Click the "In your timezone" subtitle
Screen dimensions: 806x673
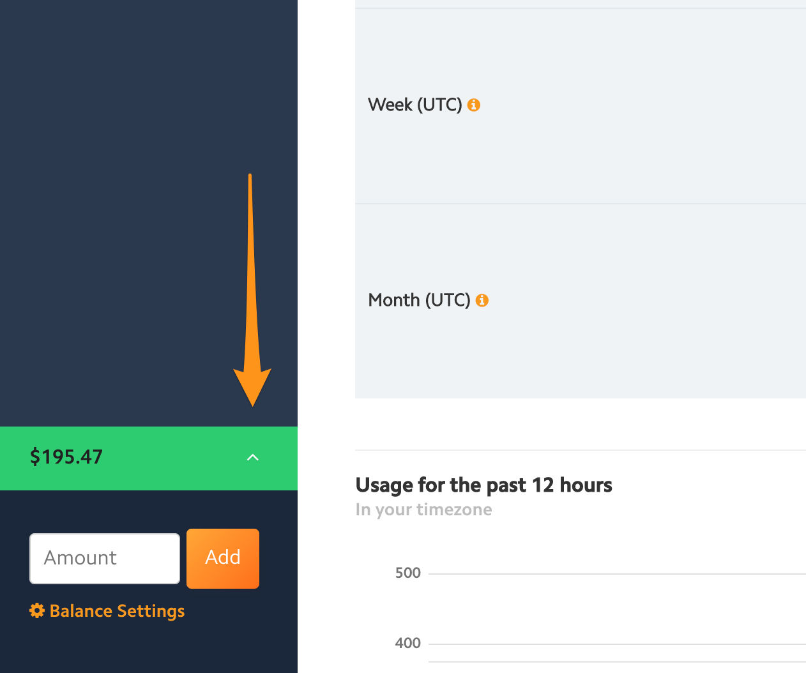(423, 510)
